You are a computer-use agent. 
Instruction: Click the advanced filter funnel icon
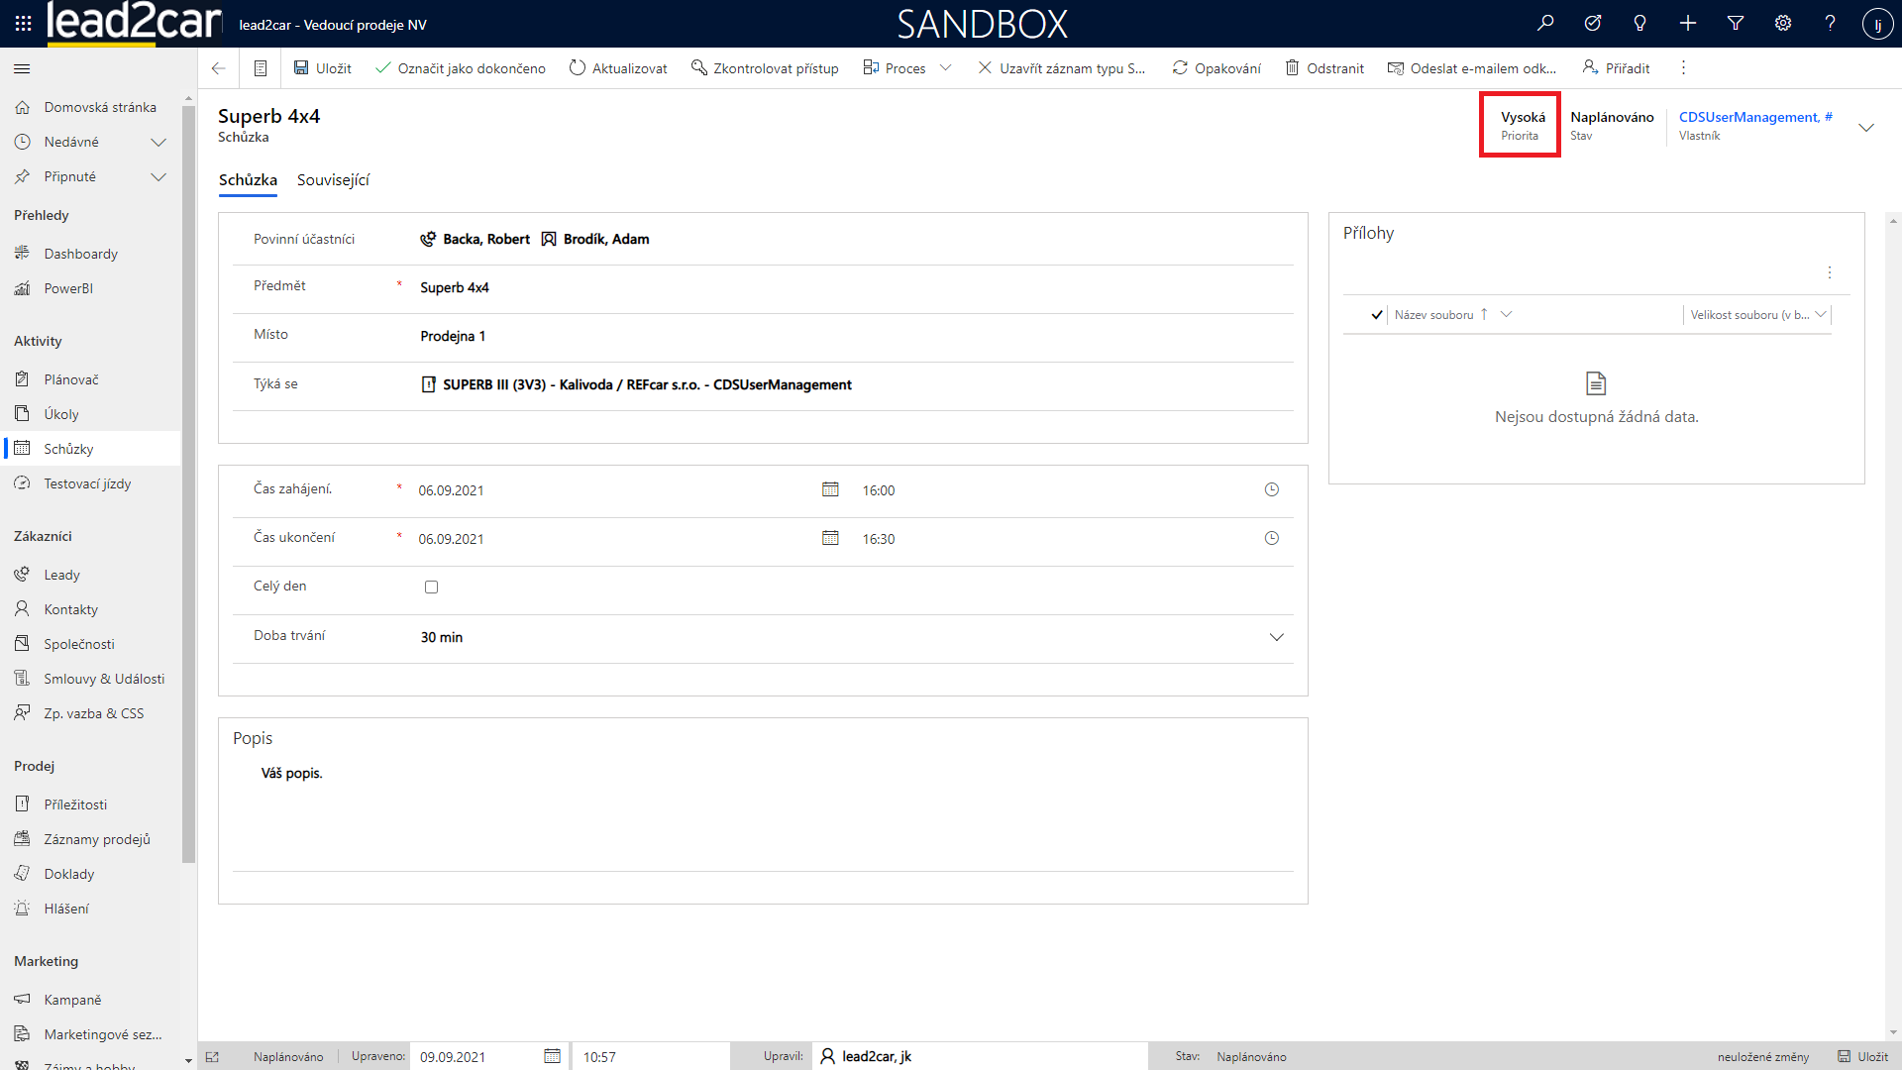click(x=1736, y=23)
